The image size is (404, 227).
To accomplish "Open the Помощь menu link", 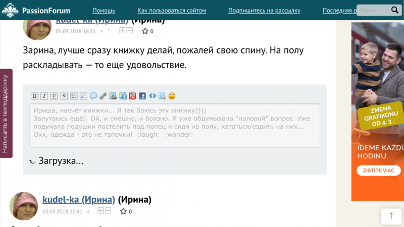I will 104,11.
